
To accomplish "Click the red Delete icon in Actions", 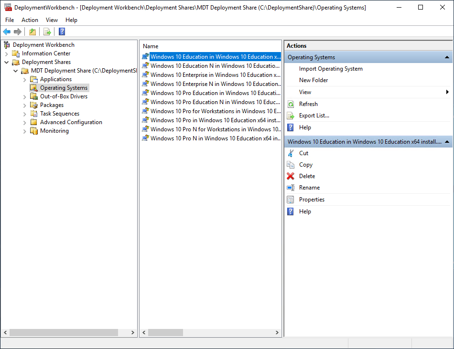I will pyautogui.click(x=291, y=176).
